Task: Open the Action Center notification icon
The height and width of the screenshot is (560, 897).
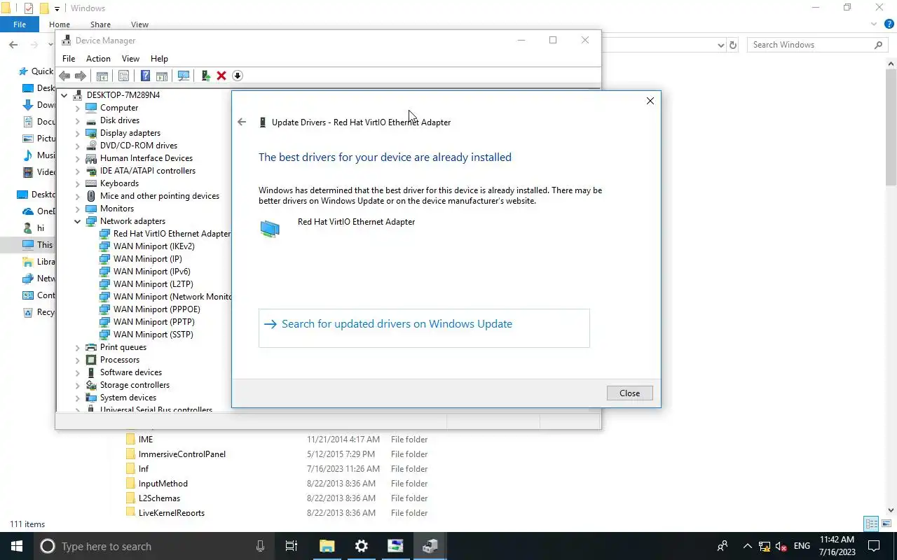Action: (874, 546)
